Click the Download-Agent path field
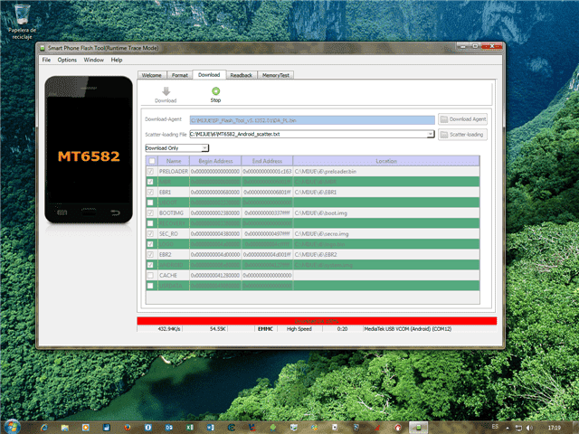Viewport: 579px width, 434px height. pyautogui.click(x=312, y=120)
